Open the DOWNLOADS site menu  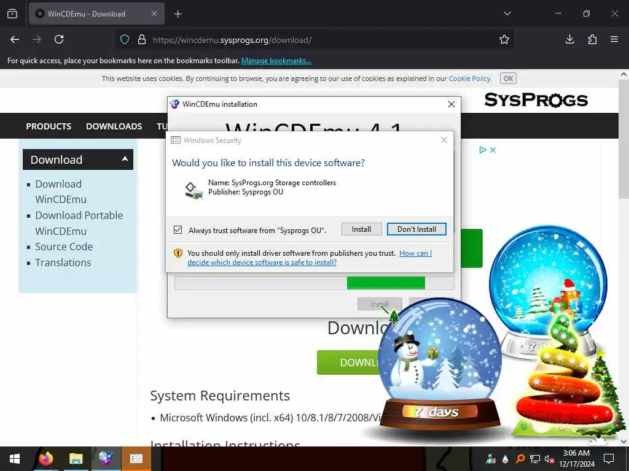click(114, 126)
